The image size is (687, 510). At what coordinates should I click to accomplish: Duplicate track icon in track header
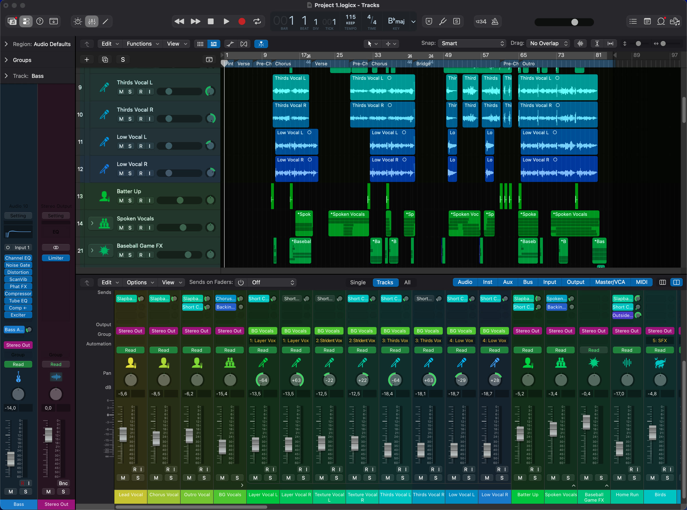[105, 60]
